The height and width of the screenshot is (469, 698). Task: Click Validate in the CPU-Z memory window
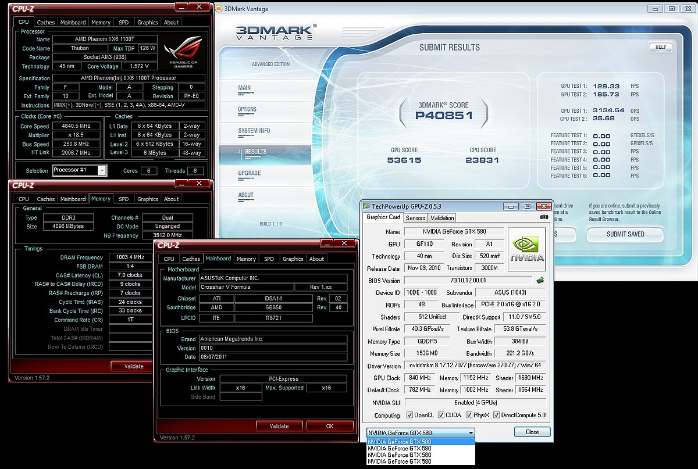(134, 366)
